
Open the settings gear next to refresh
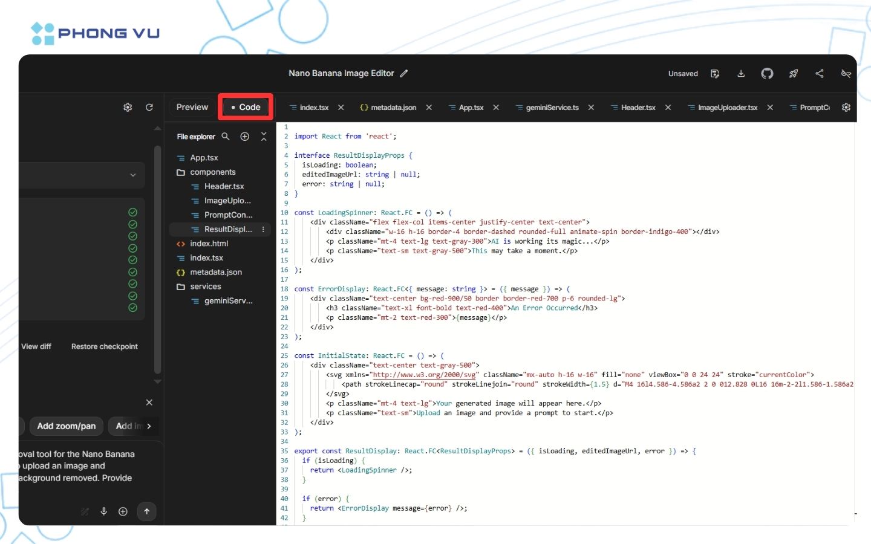[x=128, y=107]
